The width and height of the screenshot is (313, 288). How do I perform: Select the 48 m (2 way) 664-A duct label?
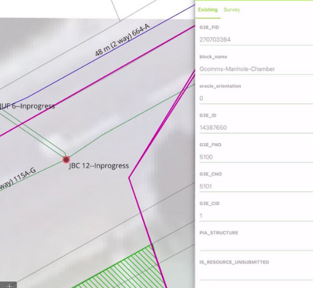122,40
